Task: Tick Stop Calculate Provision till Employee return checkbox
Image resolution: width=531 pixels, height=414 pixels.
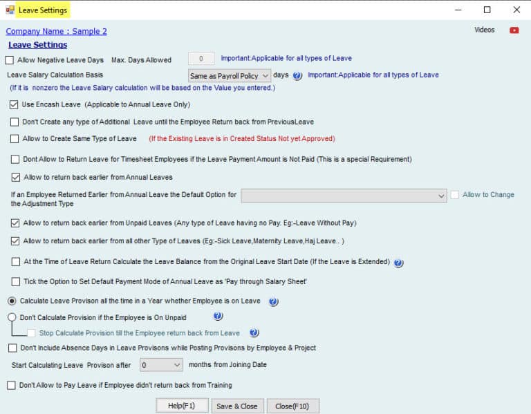Action: (x=31, y=333)
